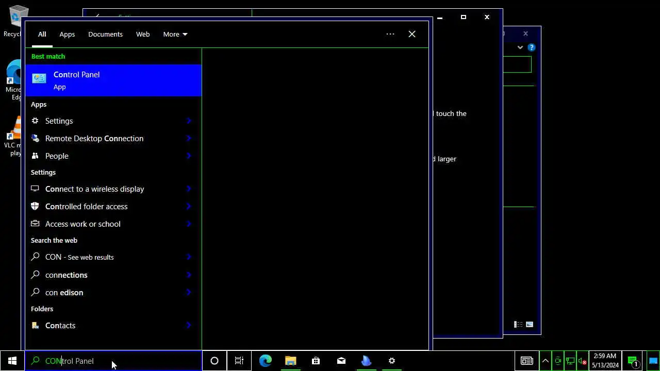Click the view toggle icons in back window
The width and height of the screenshot is (660, 371).
tap(523, 324)
